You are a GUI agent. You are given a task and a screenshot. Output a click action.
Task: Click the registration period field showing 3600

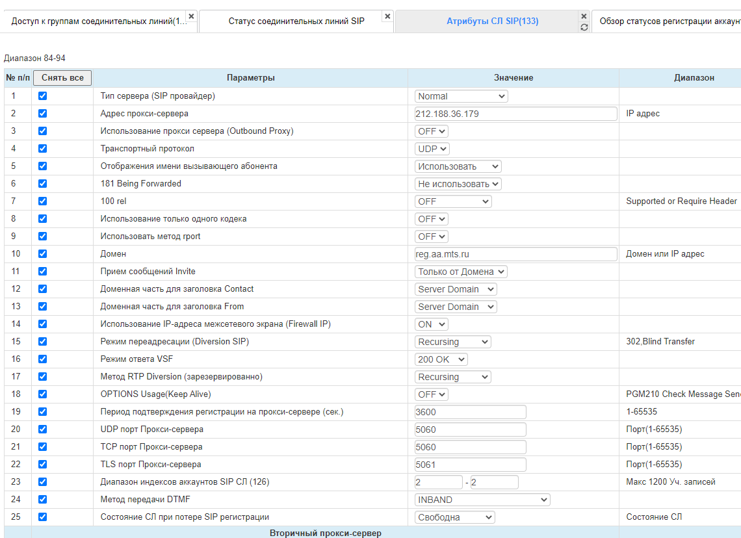tap(470, 412)
